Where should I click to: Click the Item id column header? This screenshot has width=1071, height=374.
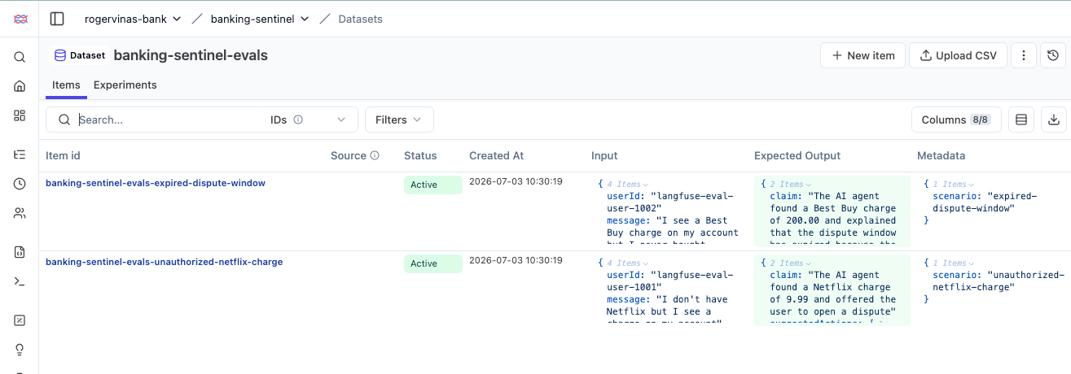point(63,155)
